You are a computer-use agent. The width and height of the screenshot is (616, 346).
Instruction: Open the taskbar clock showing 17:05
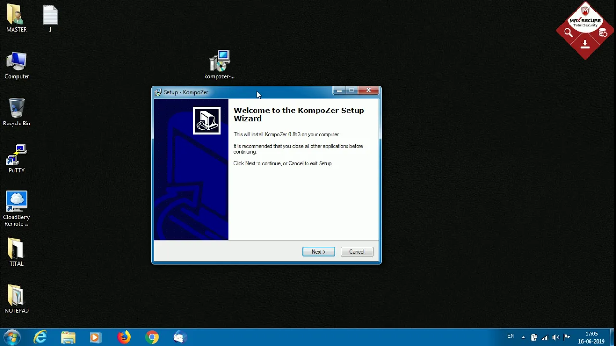pyautogui.click(x=591, y=337)
